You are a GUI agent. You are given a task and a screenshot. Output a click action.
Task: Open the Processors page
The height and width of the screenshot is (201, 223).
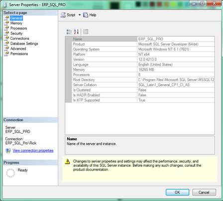coord(18,28)
